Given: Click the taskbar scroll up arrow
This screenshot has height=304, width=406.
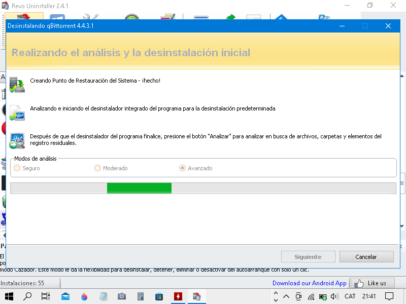Looking at the screenshot, I should pyautogui.click(x=276, y=293).
